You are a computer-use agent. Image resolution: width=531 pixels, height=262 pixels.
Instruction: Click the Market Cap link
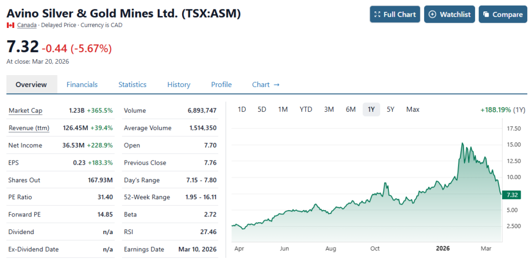pos(25,110)
